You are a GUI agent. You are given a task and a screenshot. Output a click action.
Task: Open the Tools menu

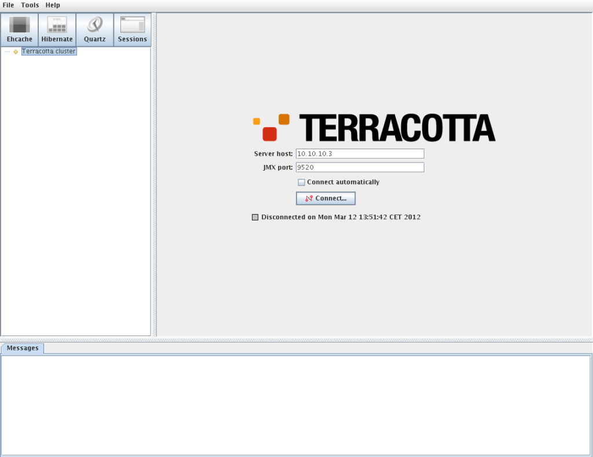30,5
